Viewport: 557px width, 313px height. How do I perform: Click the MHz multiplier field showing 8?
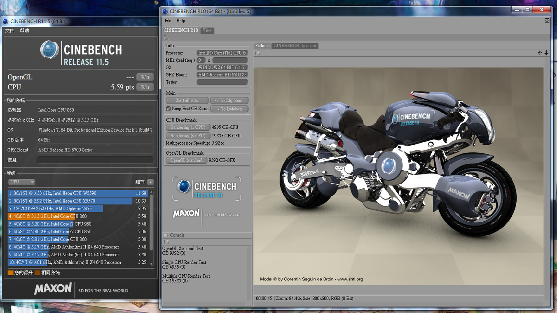[x=201, y=60]
